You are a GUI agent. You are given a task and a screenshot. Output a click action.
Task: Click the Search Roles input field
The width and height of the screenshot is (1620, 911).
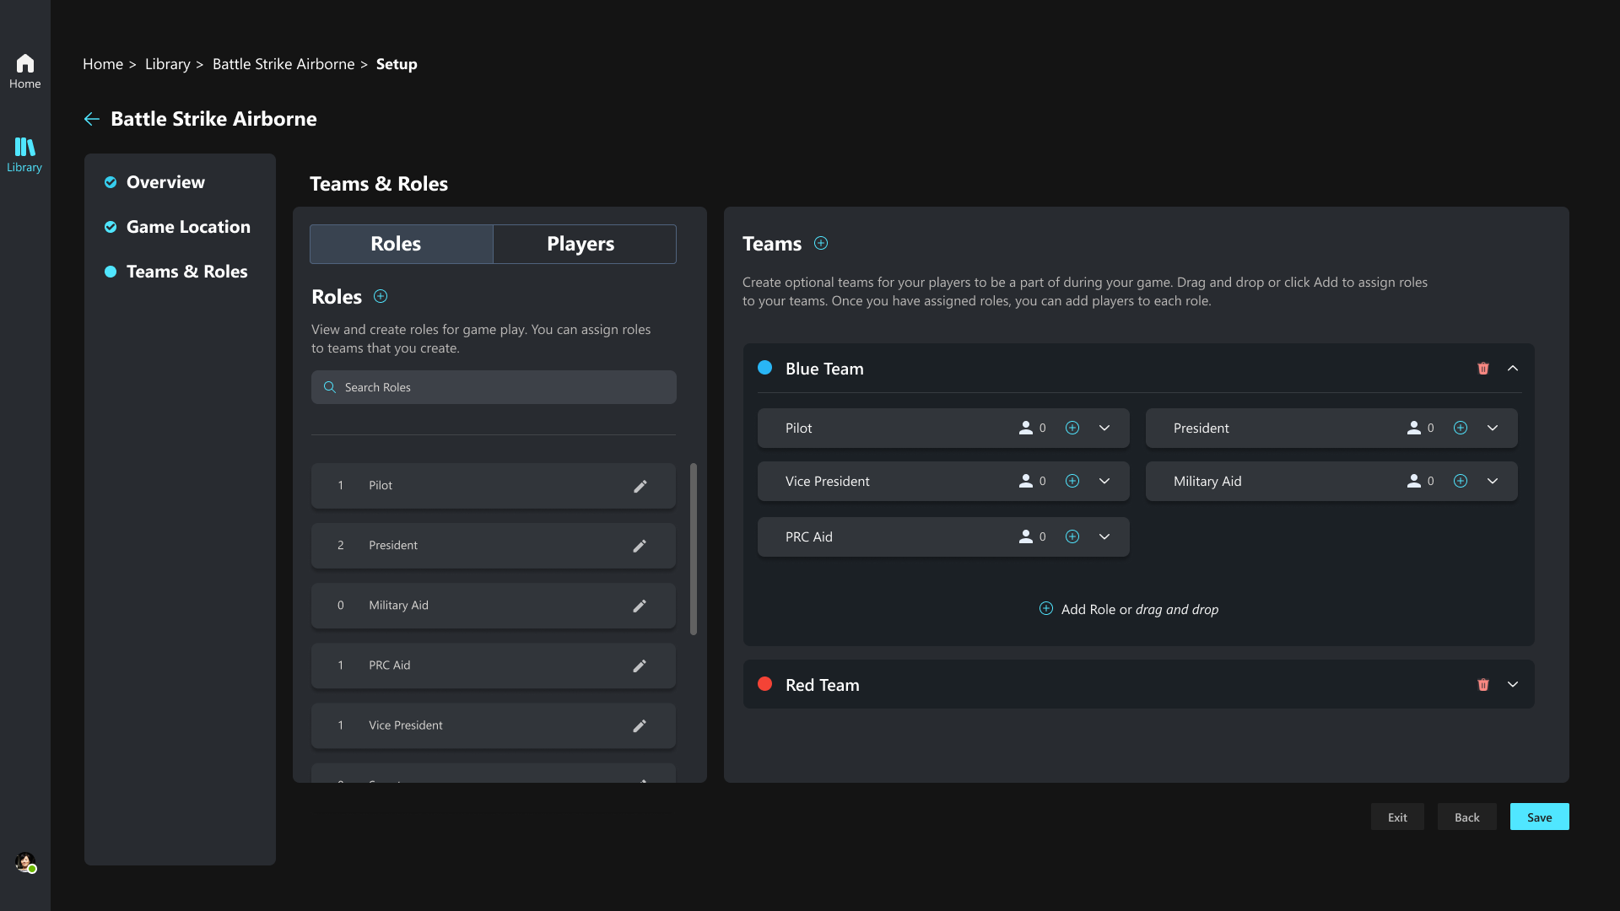[494, 387]
